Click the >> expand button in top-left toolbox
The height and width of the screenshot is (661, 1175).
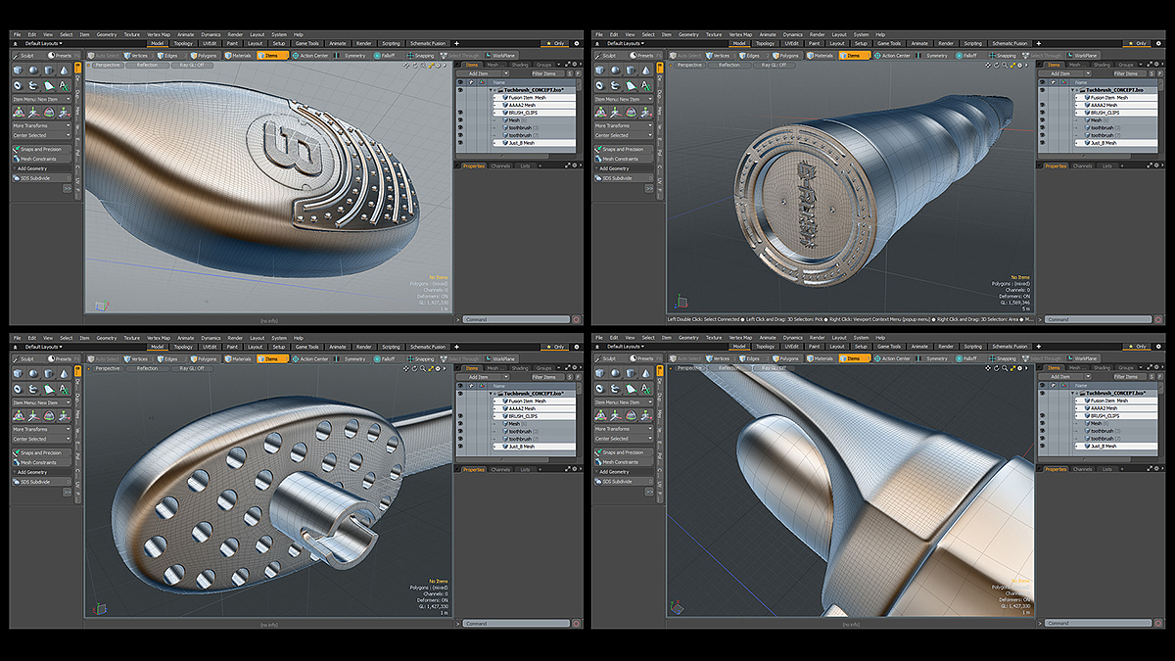(x=67, y=188)
